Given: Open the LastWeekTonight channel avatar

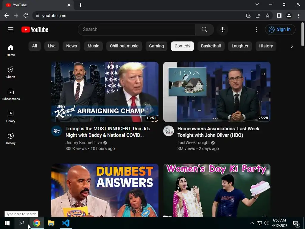Looking at the screenshot, I should 169,131.
